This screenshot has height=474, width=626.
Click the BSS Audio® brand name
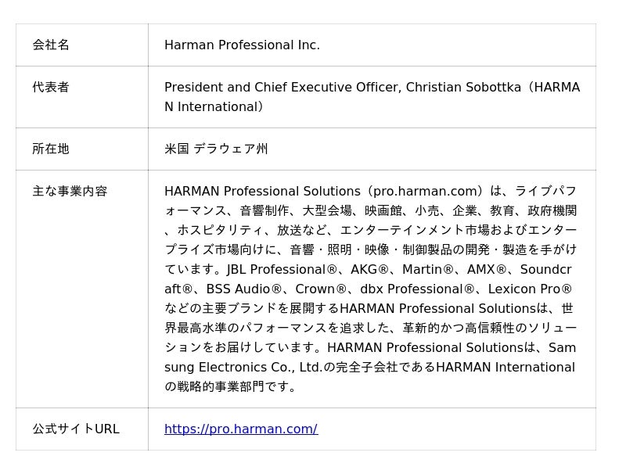(x=243, y=289)
